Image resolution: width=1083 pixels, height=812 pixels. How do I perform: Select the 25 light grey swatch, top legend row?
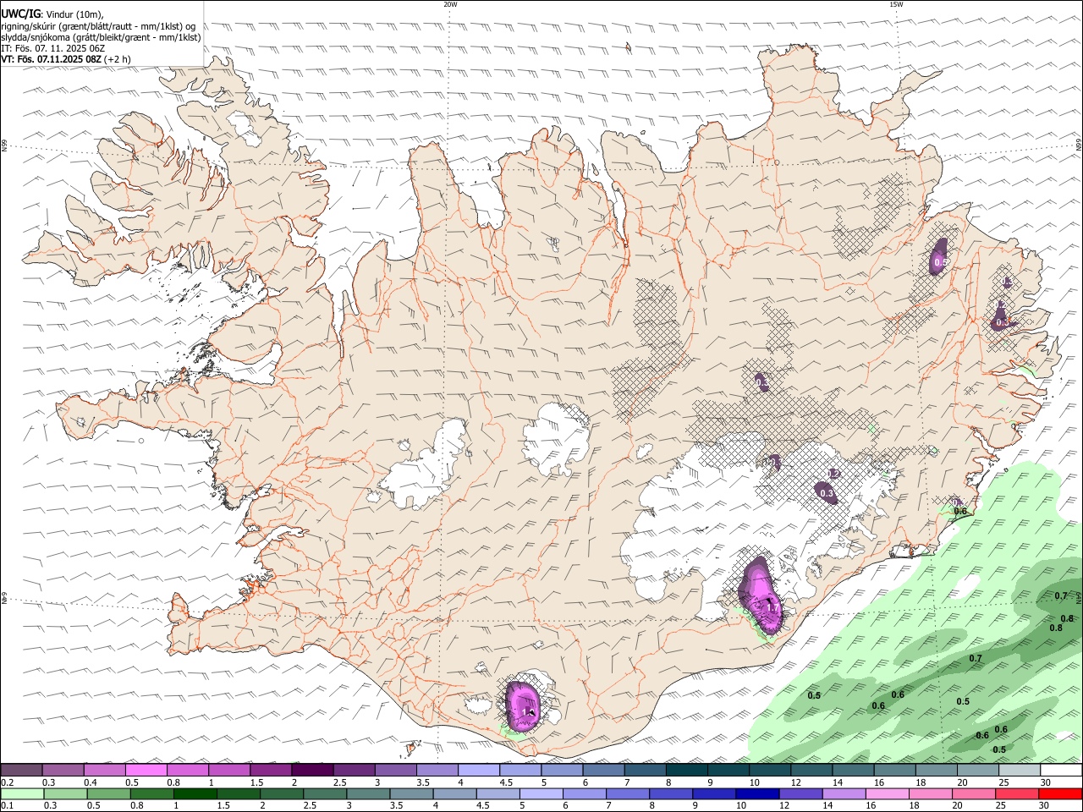point(1020,770)
